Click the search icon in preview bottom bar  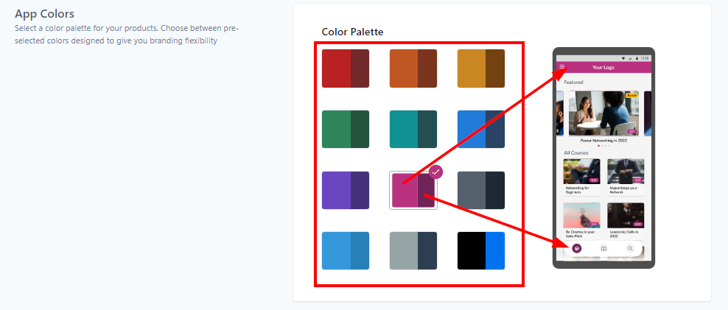[630, 248]
